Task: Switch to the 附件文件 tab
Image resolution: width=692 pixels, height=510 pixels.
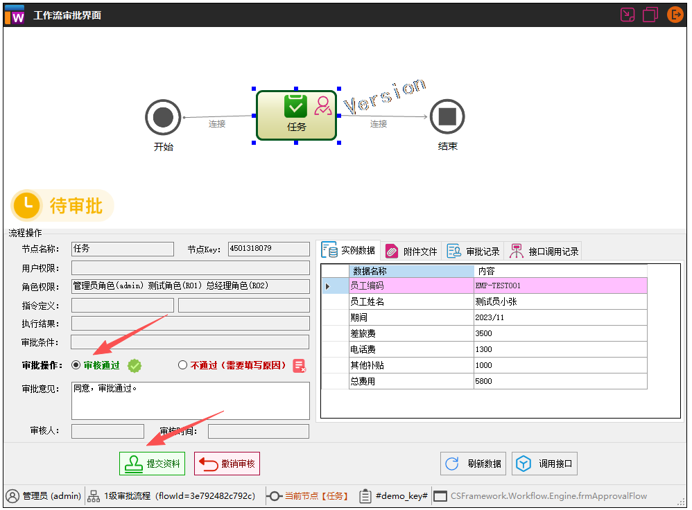Action: click(x=412, y=251)
